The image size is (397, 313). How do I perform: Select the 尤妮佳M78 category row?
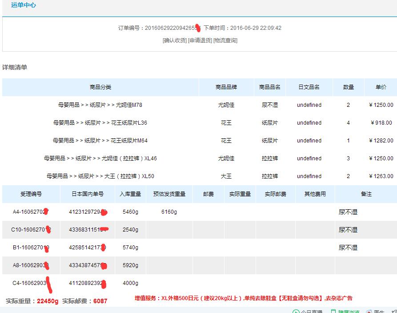tap(100, 105)
